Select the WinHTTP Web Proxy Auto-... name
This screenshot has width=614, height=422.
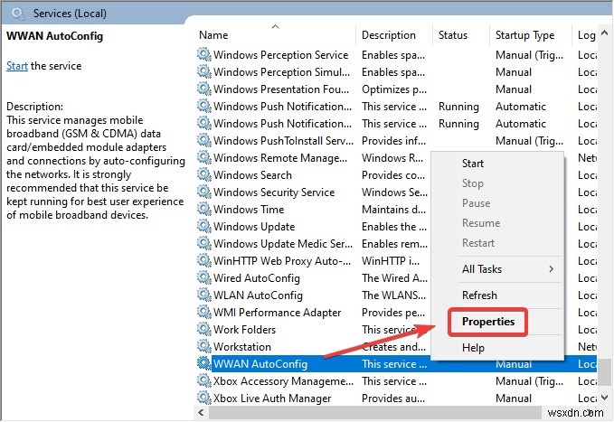click(x=282, y=261)
